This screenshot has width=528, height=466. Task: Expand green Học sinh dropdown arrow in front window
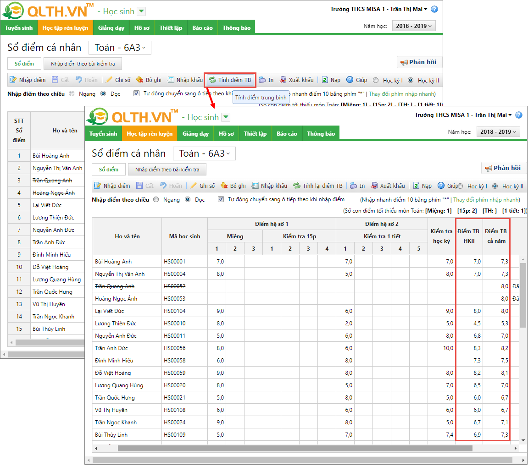[225, 117]
